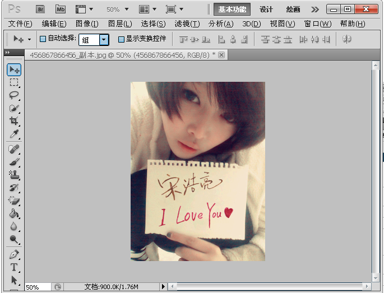The image size is (384, 293).
Task: Select the Rectangular Marquee tool
Action: point(14,82)
